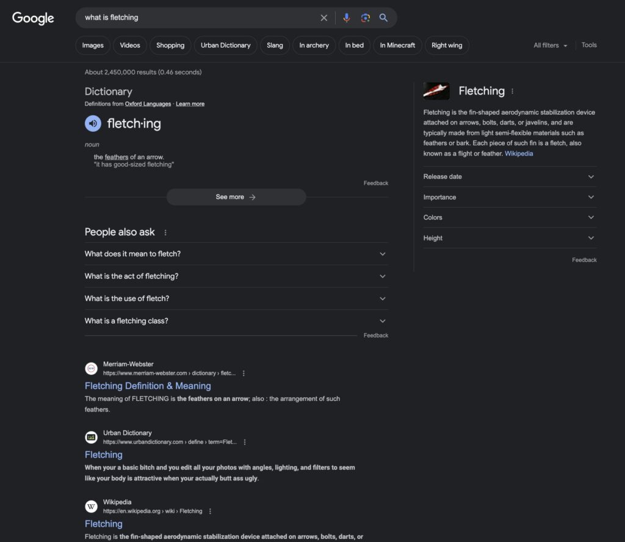Open the All filters dropdown
Screen dimensions: 625x542
(x=550, y=45)
